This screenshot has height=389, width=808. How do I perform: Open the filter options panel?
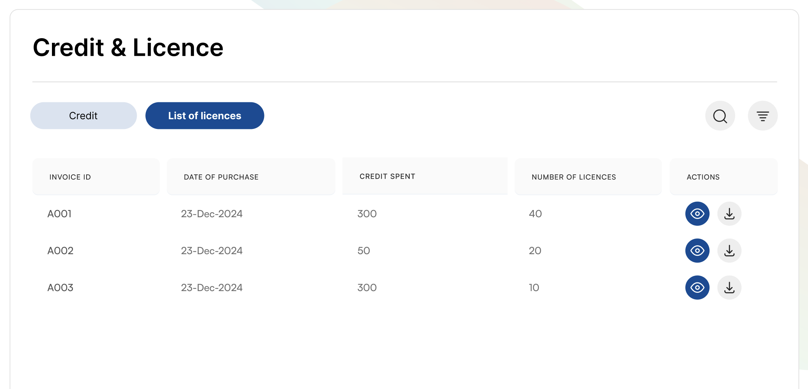point(763,116)
